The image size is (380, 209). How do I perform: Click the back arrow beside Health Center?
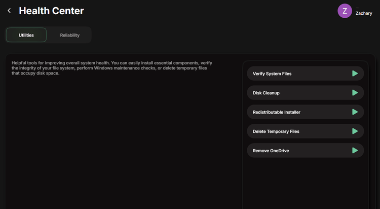(x=9, y=11)
